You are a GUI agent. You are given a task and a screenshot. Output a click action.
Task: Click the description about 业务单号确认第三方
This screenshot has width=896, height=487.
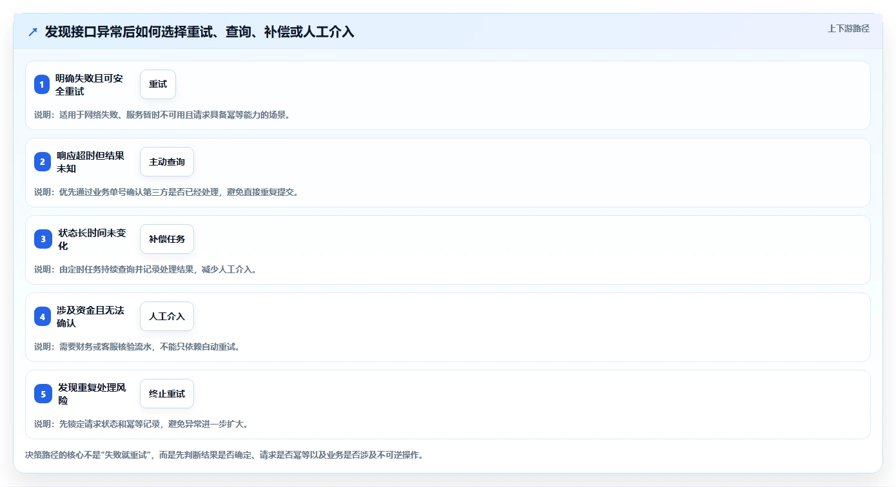166,192
